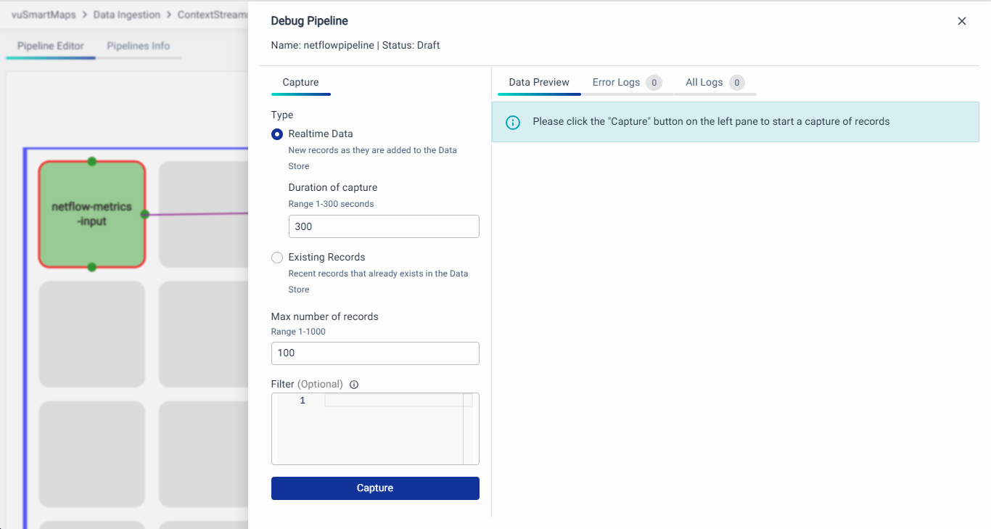Click right green connector of netflow node
This screenshot has height=529, width=991.
tap(145, 214)
